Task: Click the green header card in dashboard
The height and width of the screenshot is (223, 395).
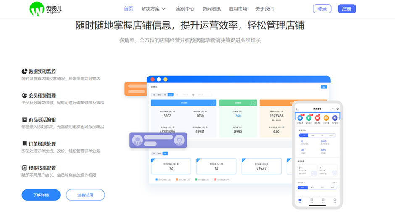Action: tap(238, 103)
